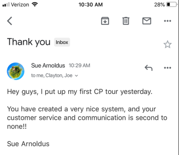Image resolution: width=179 pixels, height=155 pixels.
Task: Tap the sender name Sue Arnoldus
Action: click(x=48, y=65)
